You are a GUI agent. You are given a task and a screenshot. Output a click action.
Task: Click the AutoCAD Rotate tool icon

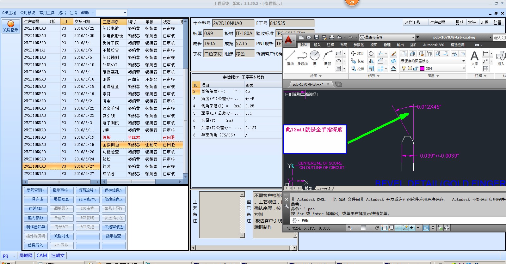(371, 53)
